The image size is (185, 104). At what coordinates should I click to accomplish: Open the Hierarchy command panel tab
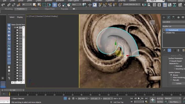[x=173, y=17]
